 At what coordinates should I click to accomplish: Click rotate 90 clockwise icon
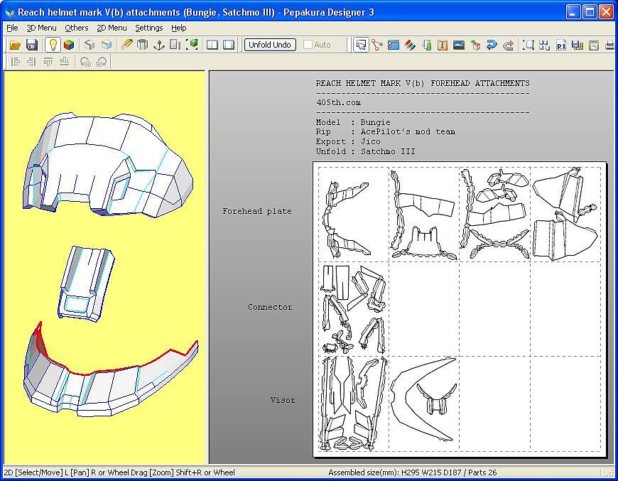point(102,62)
